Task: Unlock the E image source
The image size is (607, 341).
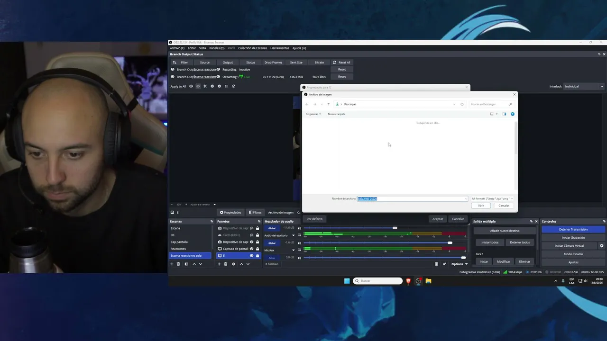Action: click(x=258, y=256)
